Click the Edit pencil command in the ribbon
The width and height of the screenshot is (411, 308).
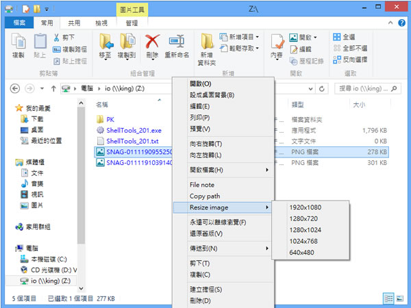pyautogui.click(x=301, y=49)
